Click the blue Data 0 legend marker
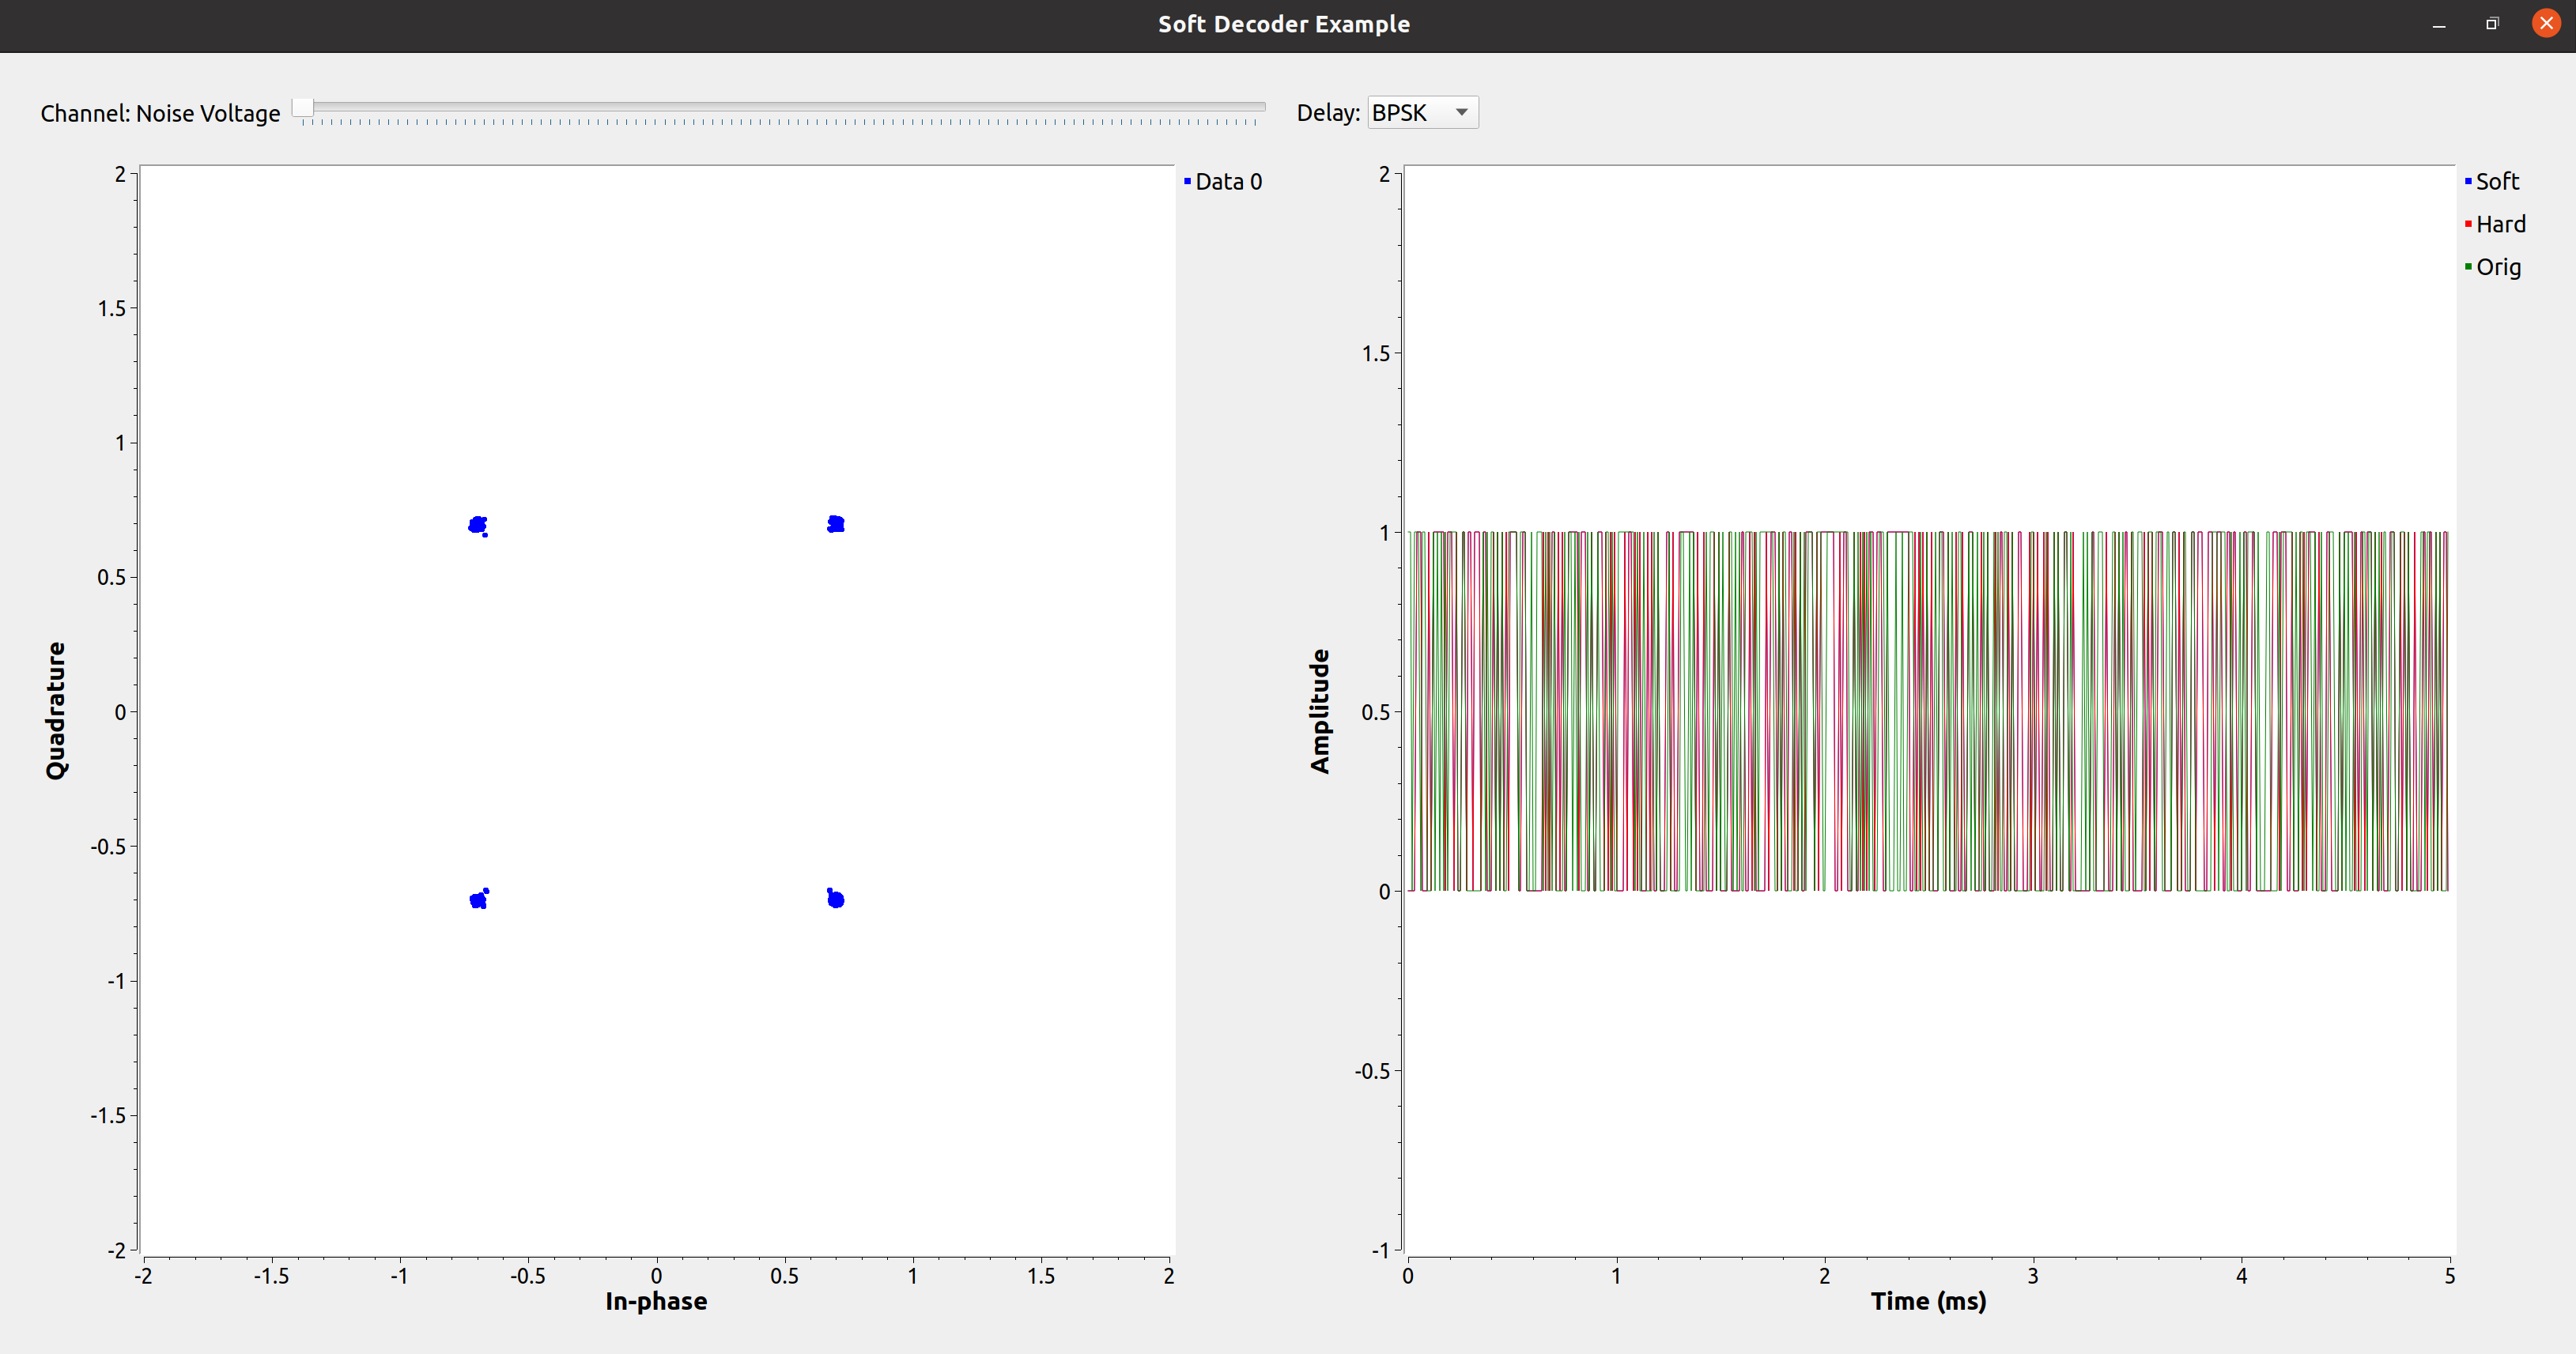The height and width of the screenshot is (1354, 2576). [1187, 181]
